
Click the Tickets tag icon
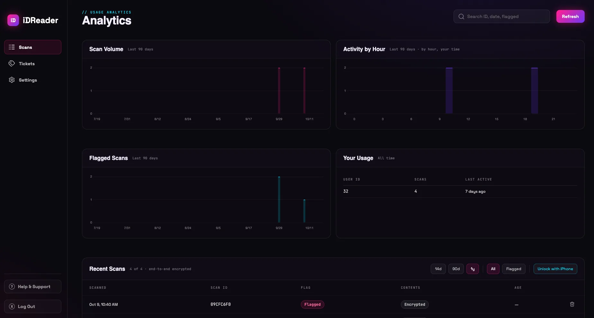click(x=12, y=64)
